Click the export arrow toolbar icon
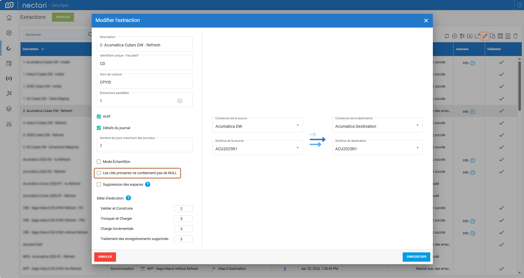This screenshot has width=524, height=278. pos(477,36)
